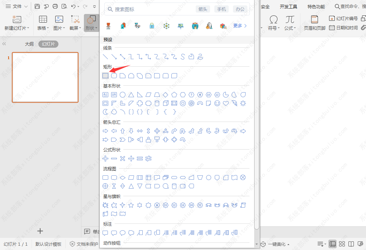Image resolution: width=366 pixels, height=250 pixels.
Task: Click the 手机 search tag
Action: point(222,9)
